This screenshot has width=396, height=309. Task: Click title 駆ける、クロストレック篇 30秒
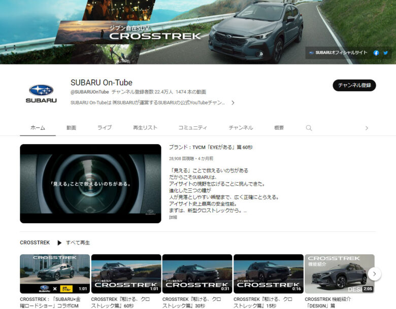tap(192, 302)
